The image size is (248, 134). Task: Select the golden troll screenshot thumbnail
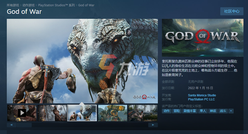113,113
